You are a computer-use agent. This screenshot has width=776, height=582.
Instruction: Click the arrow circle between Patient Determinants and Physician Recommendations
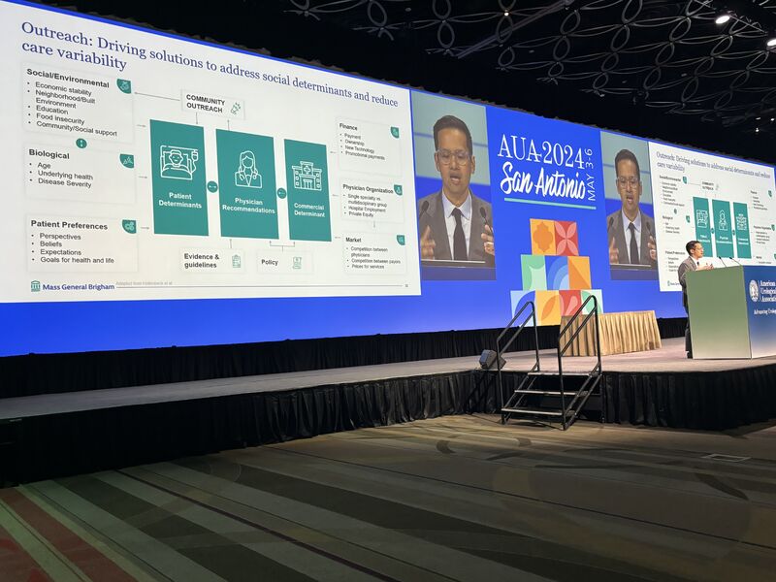point(212,186)
